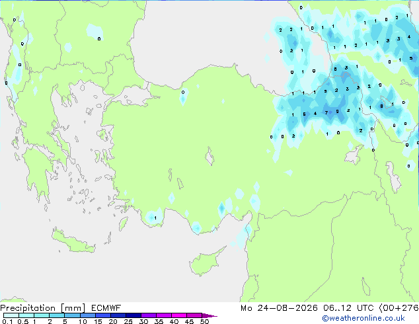Click the "45" legend scale label
Screen dimensions: 419x324
pyautogui.click(x=189, y=321)
